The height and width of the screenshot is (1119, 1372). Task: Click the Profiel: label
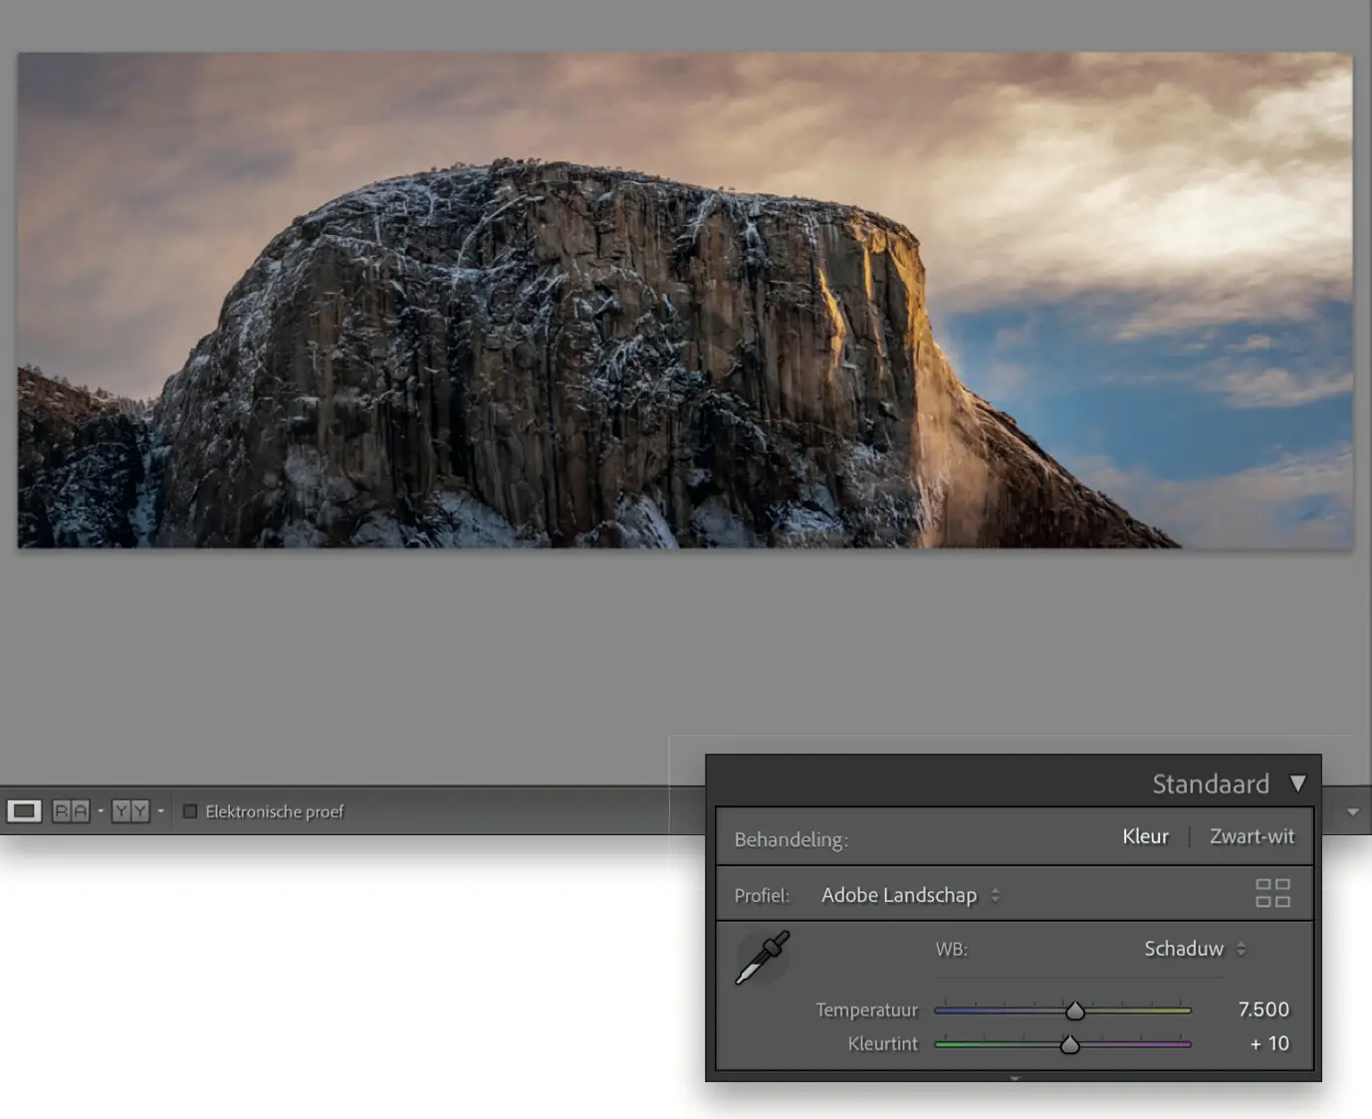pos(762,895)
